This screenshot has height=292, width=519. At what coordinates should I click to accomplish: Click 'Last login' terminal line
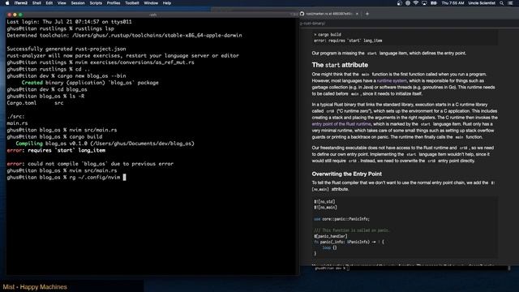tap(69, 22)
